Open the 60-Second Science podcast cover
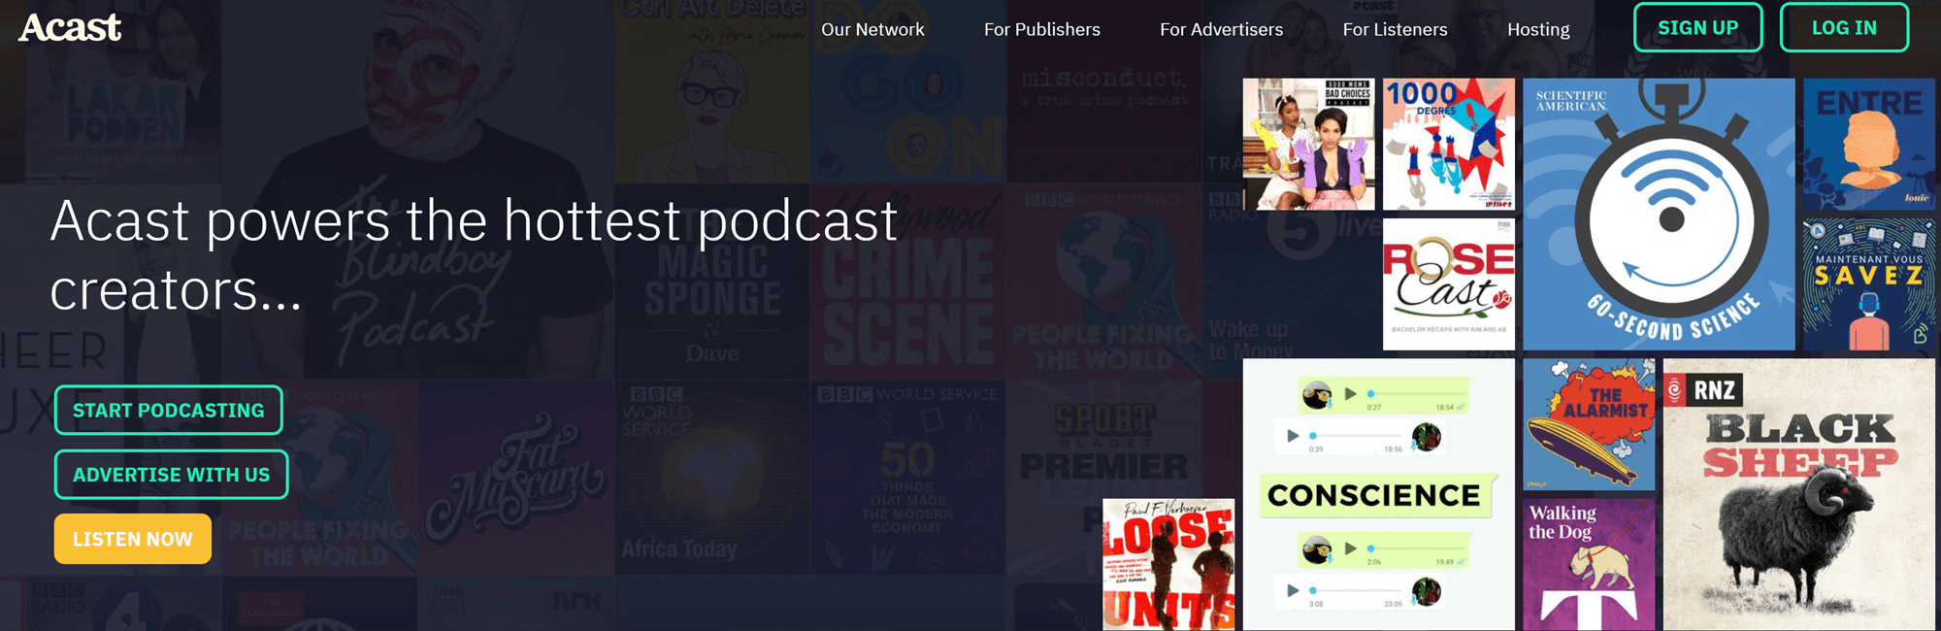This screenshot has width=1941, height=631. pos(1659,215)
